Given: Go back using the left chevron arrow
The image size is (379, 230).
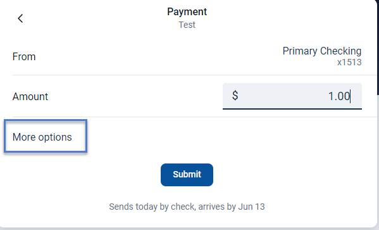Looking at the screenshot, I should 20,18.
